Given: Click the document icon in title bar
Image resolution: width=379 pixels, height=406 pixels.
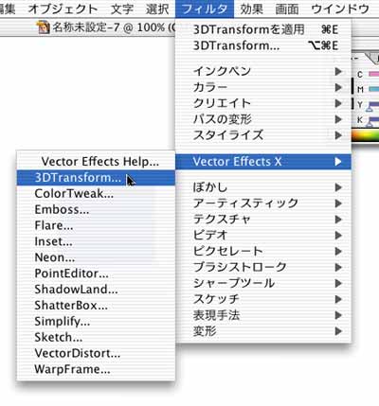Looking at the screenshot, I should point(44,27).
